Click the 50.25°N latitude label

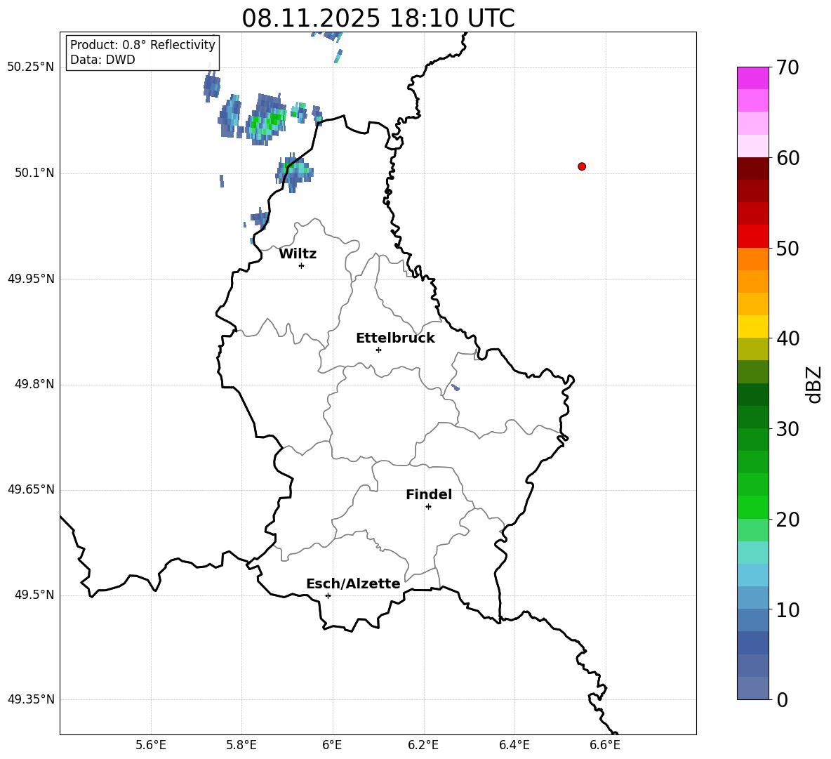[x=31, y=67]
